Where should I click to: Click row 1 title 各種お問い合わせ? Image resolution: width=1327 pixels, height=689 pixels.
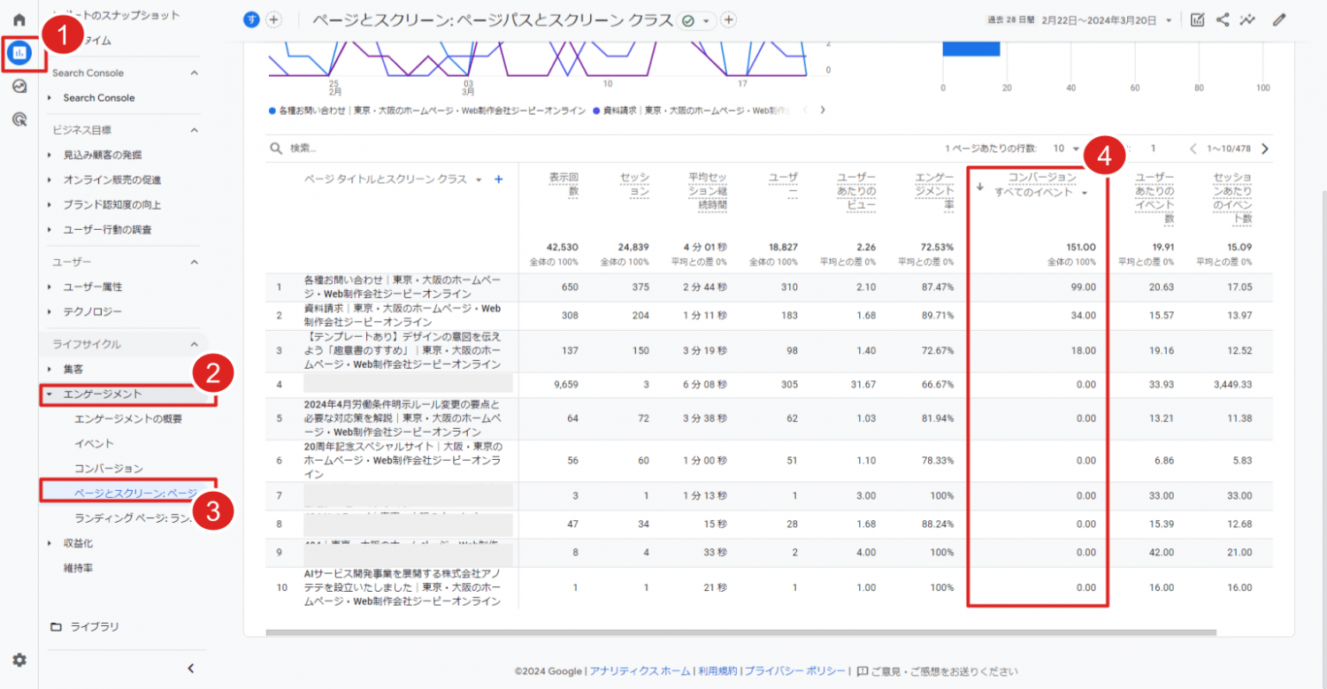403,286
